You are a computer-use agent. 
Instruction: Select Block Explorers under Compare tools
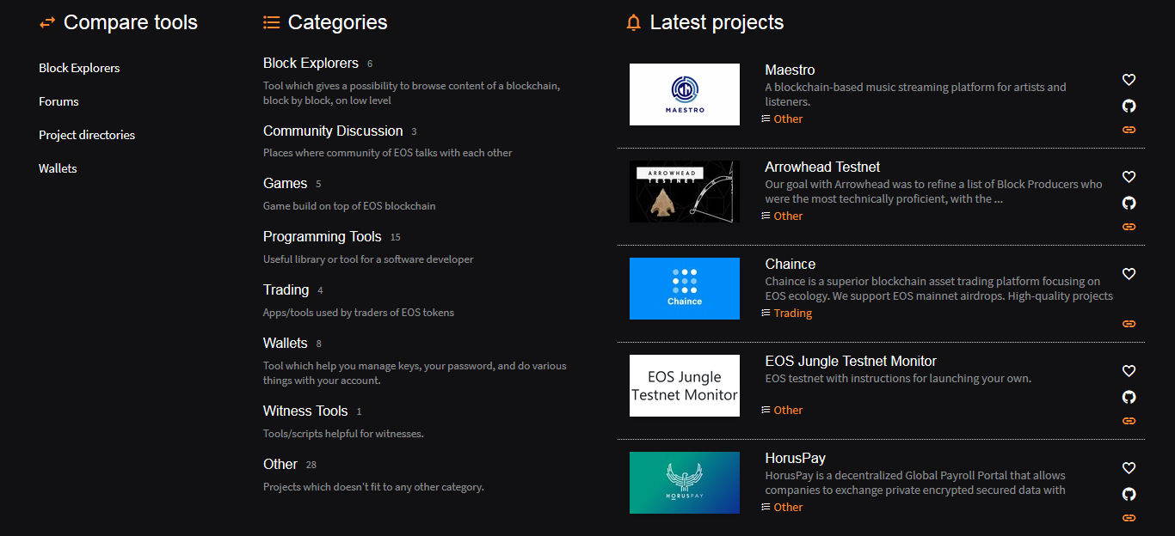coord(79,68)
